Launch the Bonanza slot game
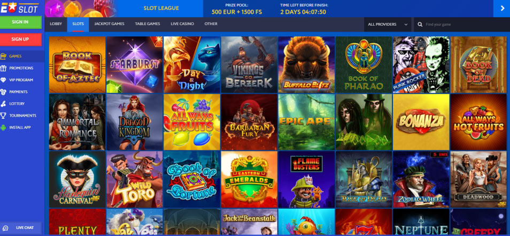Screen dimensions: 510x236 click(421, 122)
